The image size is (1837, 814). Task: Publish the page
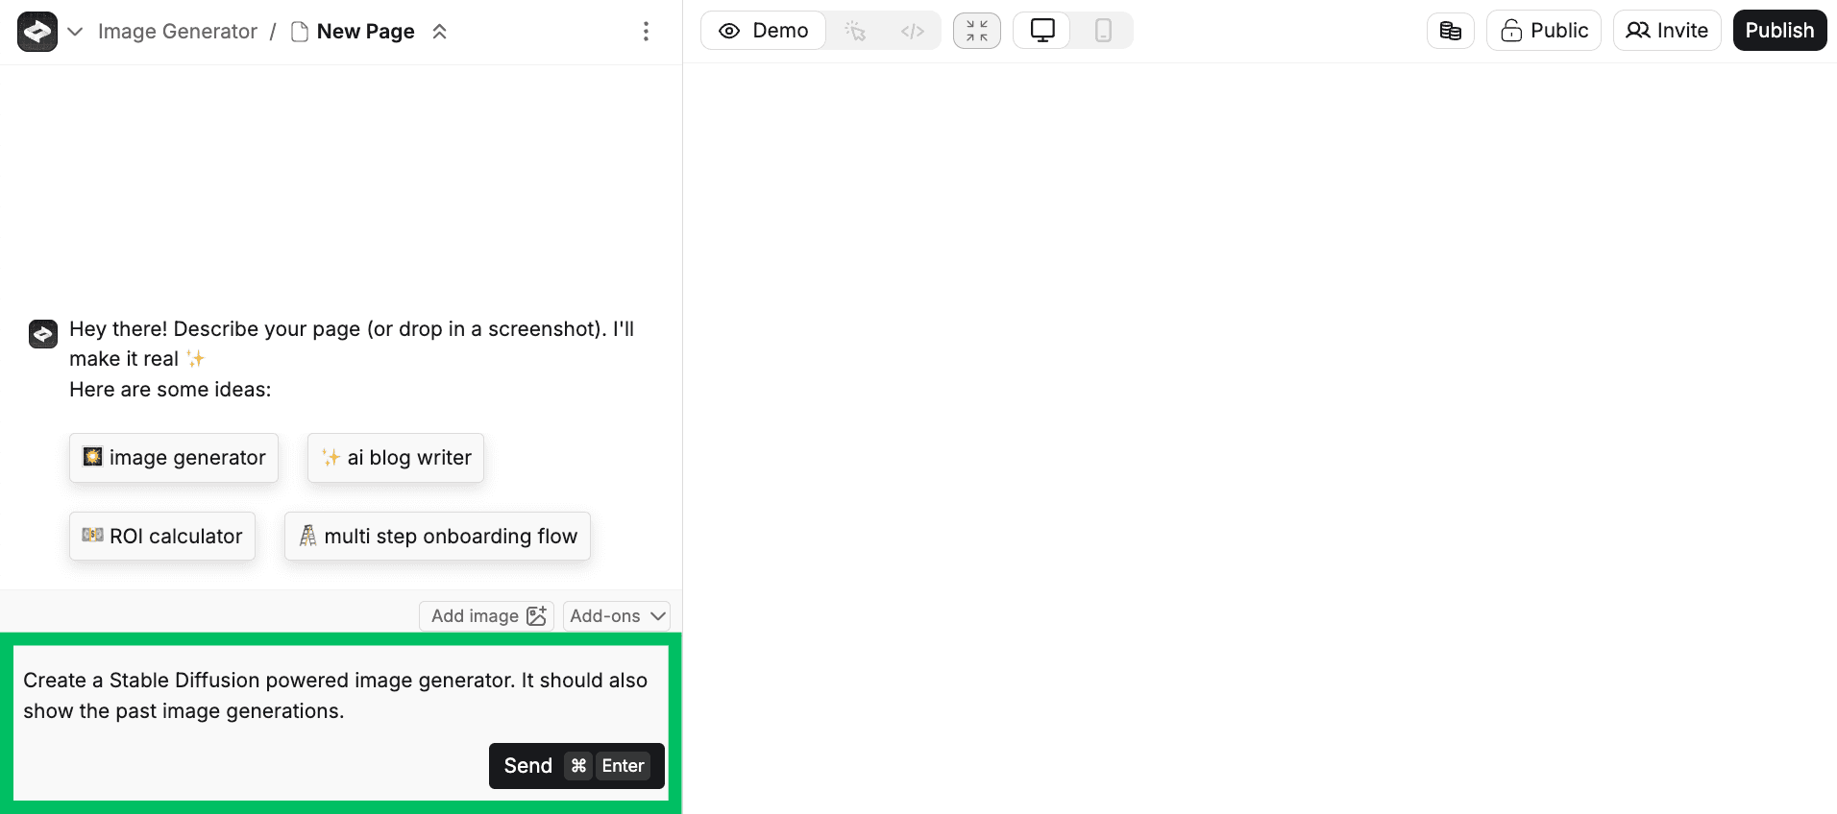tap(1779, 31)
